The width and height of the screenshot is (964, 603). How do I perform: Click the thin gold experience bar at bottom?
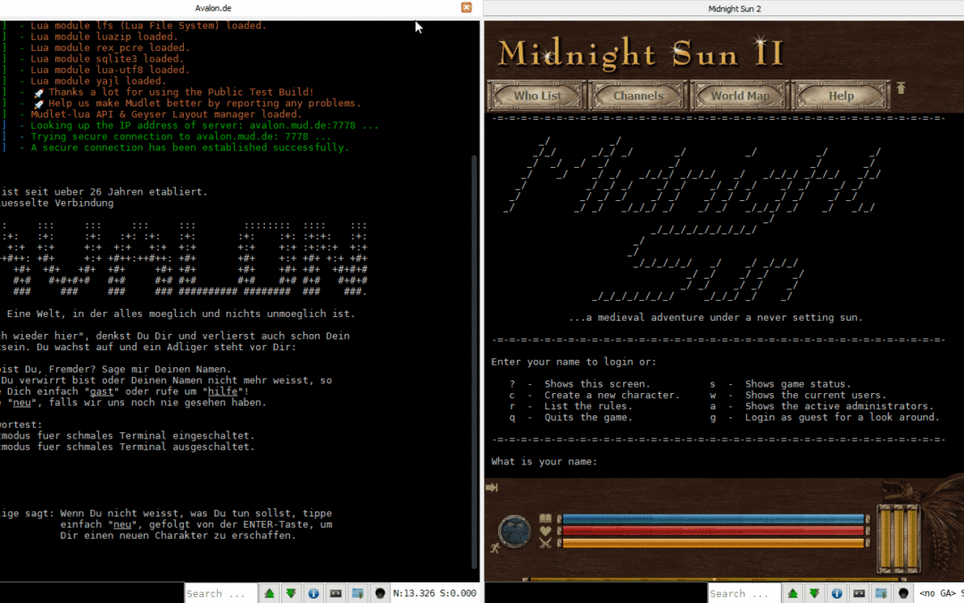tap(713, 579)
